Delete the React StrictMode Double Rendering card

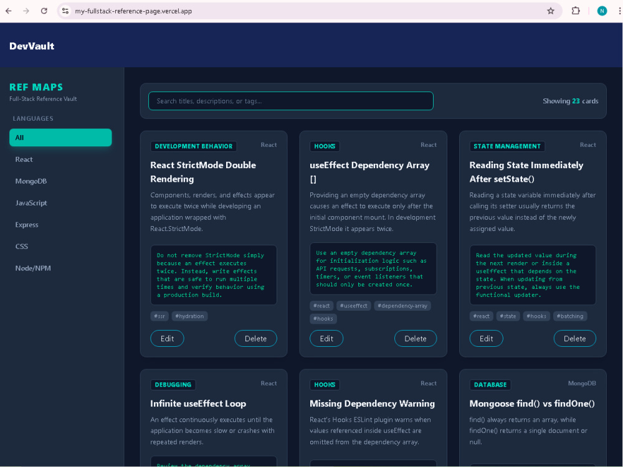(255, 339)
